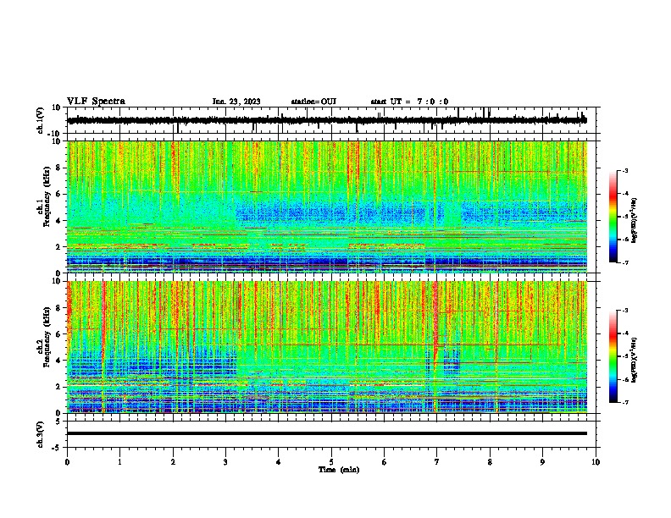Click the ch.2 spectrogram panel
Screen dimensions: 671x518
(x=327, y=347)
